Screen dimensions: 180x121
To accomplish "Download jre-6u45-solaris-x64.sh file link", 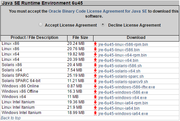I will coord(119,71).
